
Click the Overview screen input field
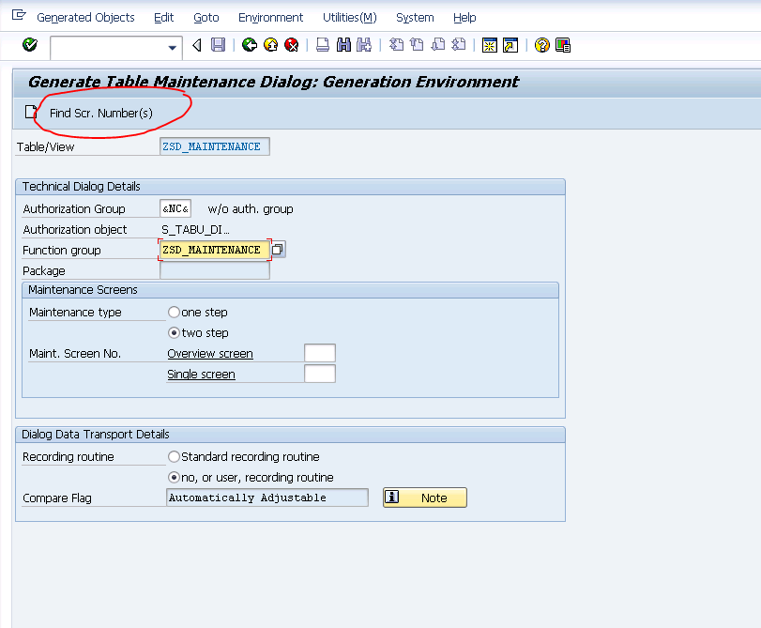319,352
